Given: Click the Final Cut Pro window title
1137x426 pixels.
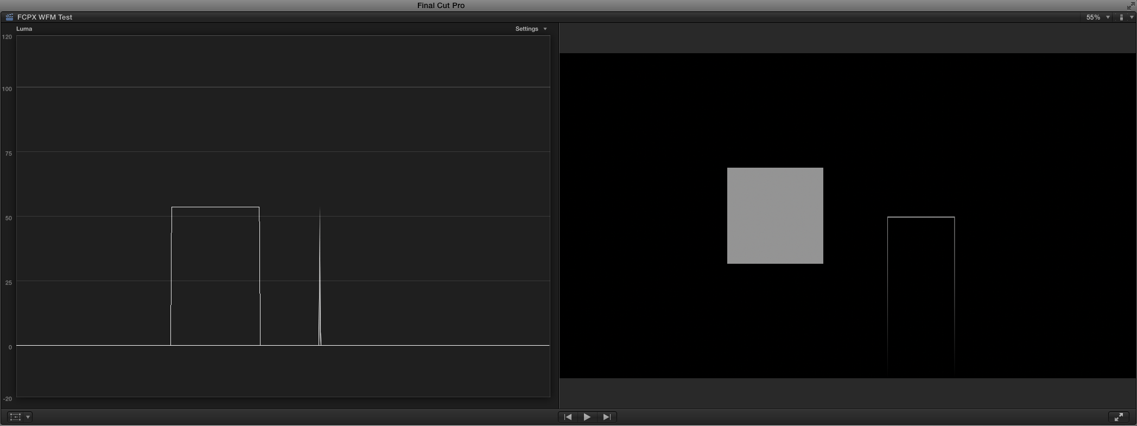Looking at the screenshot, I should click(x=441, y=5).
